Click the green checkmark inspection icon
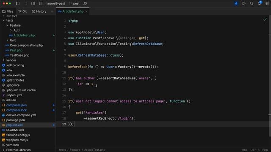The height and width of the screenshot is (152, 271). point(265,20)
